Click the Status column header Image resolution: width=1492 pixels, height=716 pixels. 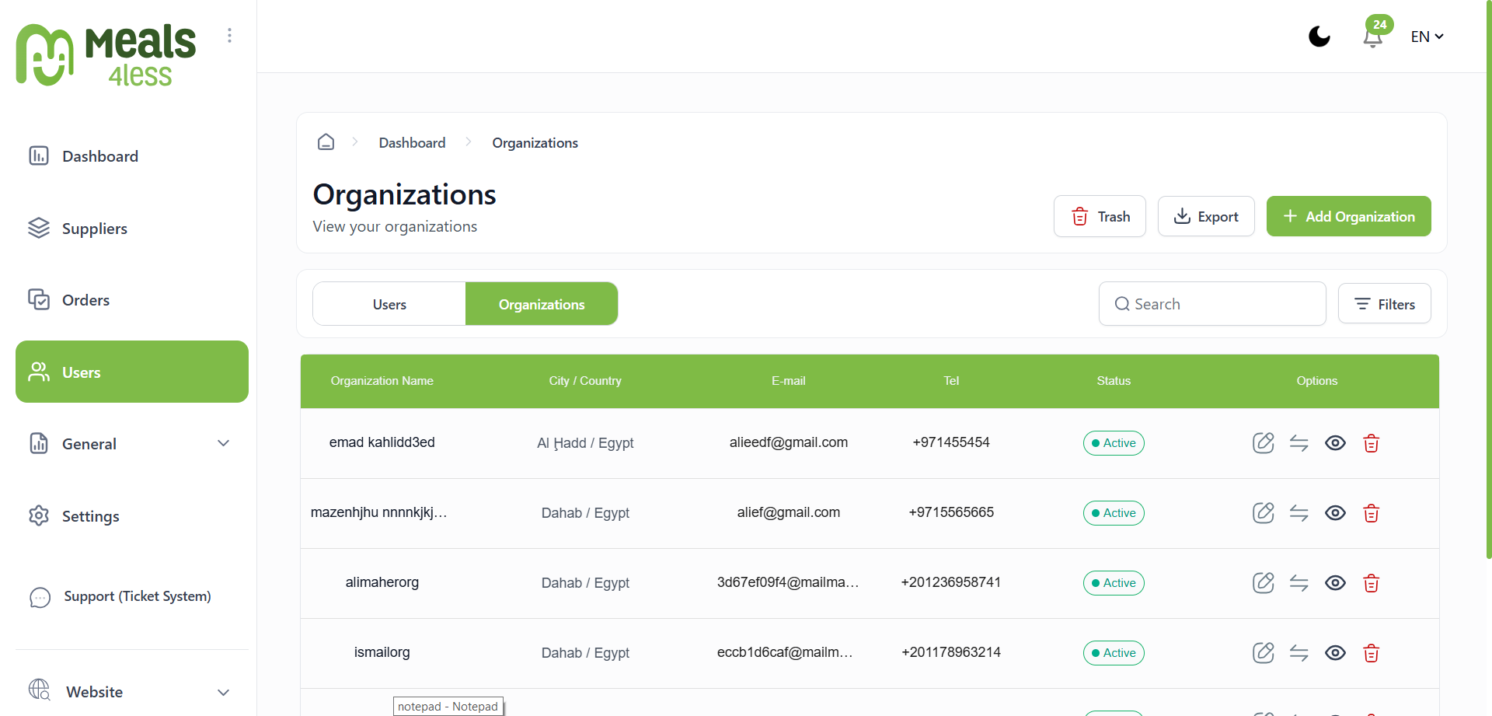(x=1114, y=381)
